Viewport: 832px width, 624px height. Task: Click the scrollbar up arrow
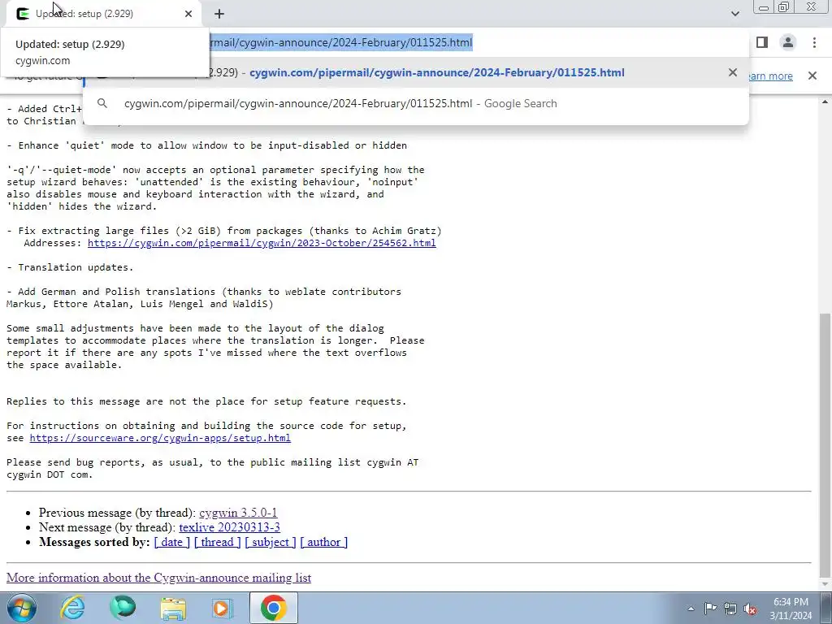(825, 102)
